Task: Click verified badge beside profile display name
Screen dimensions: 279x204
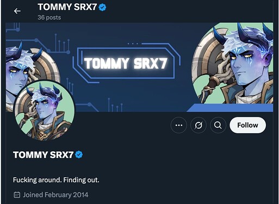Action: [79, 154]
